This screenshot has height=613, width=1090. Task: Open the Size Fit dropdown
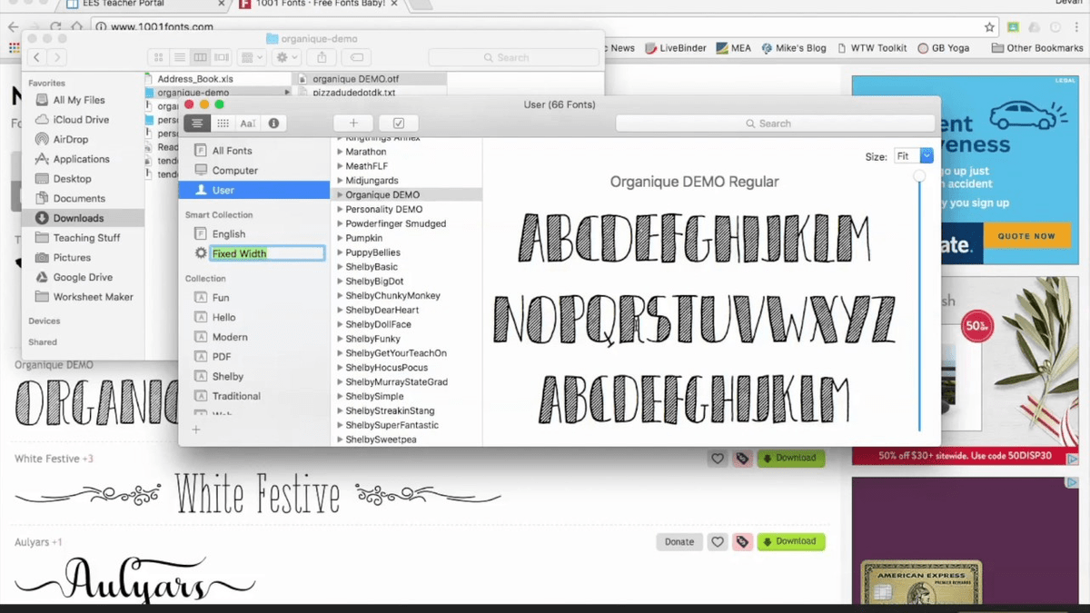(914, 156)
